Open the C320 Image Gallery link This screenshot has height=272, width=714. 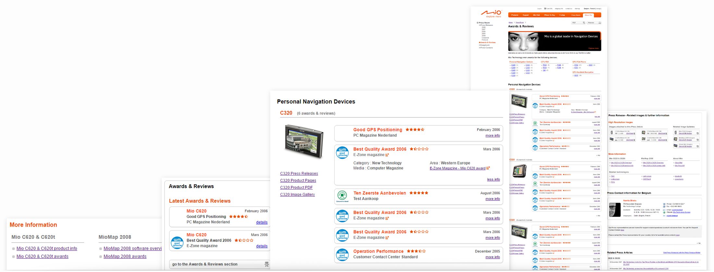click(x=297, y=194)
